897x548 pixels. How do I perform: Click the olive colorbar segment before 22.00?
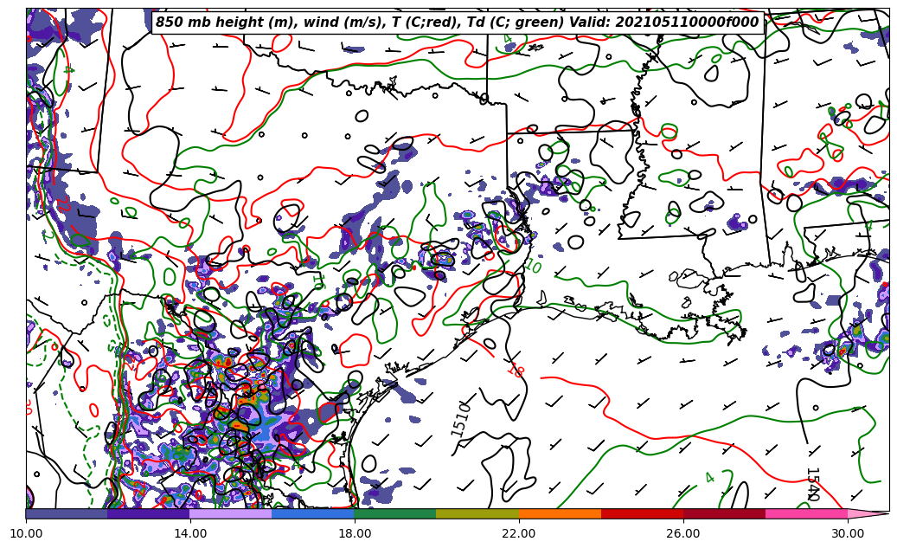pyautogui.click(x=477, y=513)
